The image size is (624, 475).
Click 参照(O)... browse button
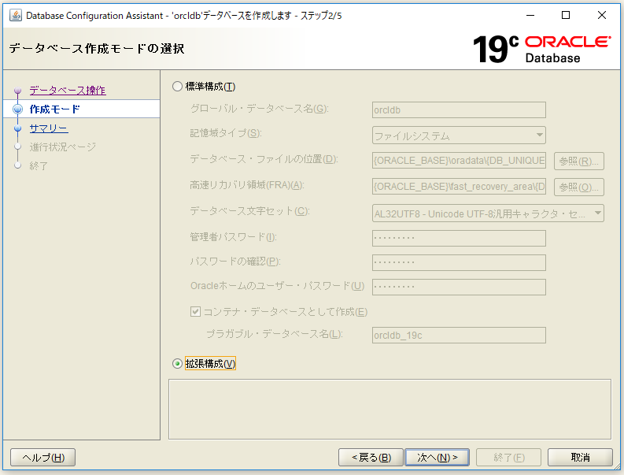tap(579, 187)
